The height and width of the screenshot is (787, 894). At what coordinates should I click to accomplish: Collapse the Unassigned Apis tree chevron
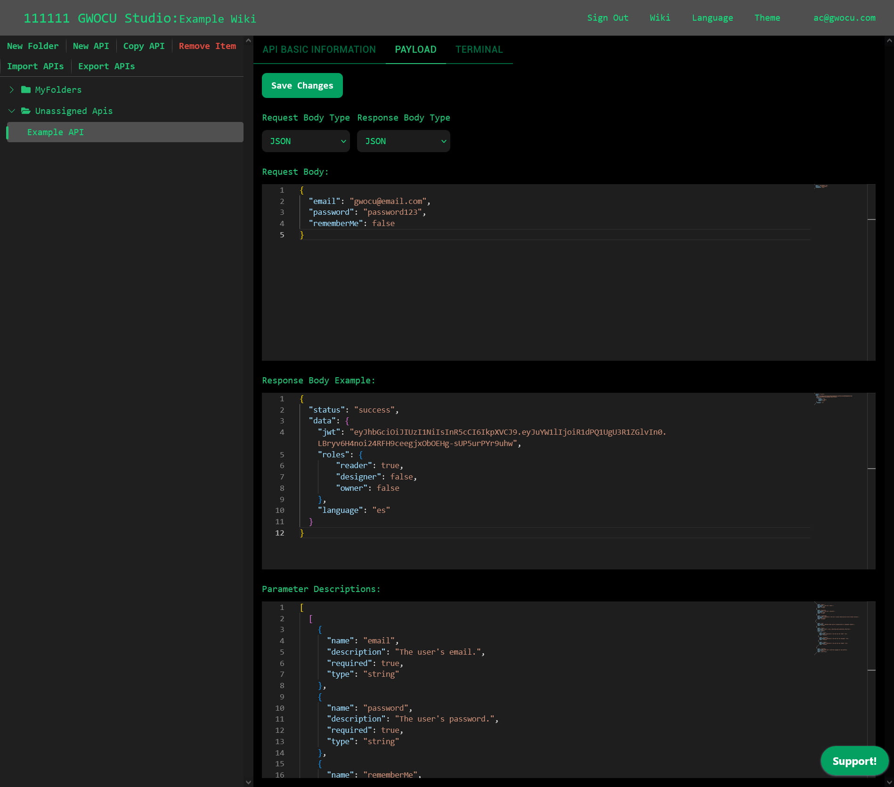point(12,111)
